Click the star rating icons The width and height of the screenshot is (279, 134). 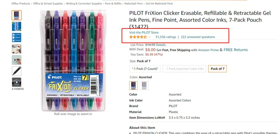pyautogui.click(x=138, y=37)
